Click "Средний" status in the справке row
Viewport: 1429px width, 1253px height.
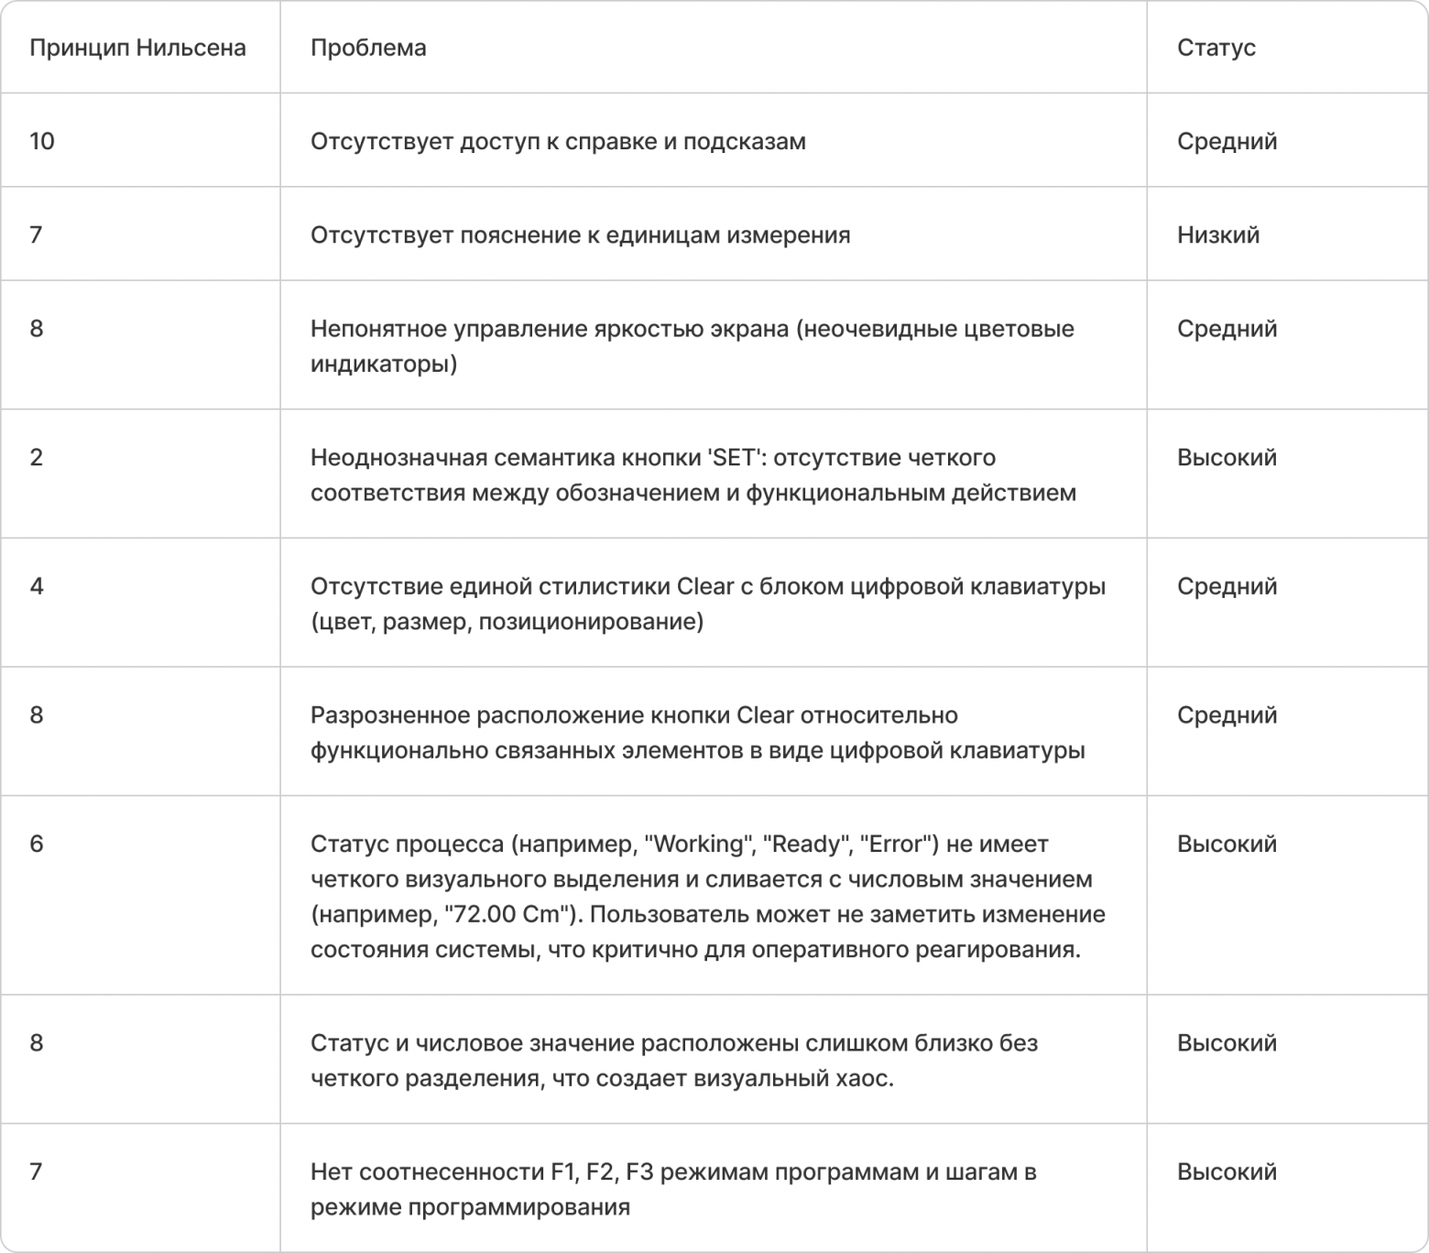click(1227, 141)
